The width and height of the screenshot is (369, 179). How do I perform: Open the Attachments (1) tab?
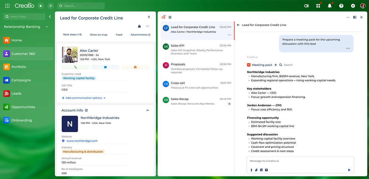(x=141, y=35)
